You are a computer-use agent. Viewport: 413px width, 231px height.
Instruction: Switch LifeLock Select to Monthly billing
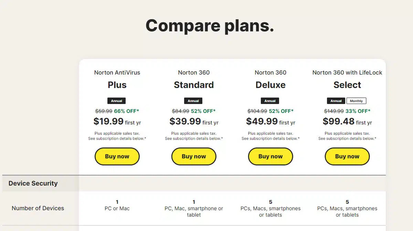pyautogui.click(x=356, y=101)
